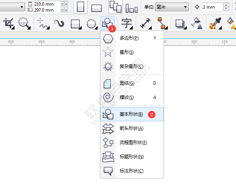Increase page height with up stepper
This screenshot has width=236, height=184.
click(x=66, y=10)
